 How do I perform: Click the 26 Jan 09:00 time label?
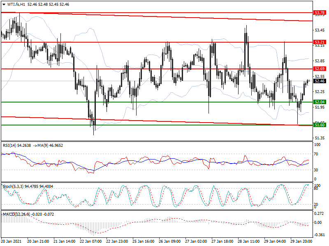pyautogui.click(x=170, y=241)
